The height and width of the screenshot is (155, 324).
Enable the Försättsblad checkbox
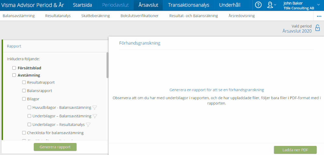tap(14, 68)
